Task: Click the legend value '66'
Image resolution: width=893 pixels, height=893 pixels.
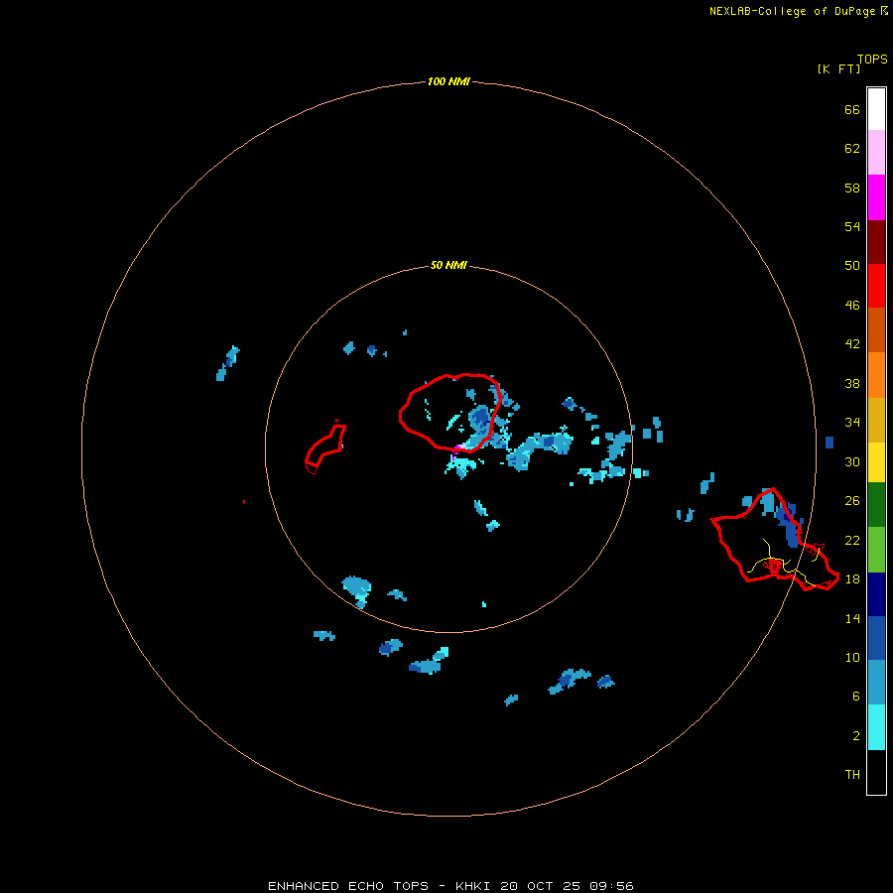Action: tap(852, 109)
